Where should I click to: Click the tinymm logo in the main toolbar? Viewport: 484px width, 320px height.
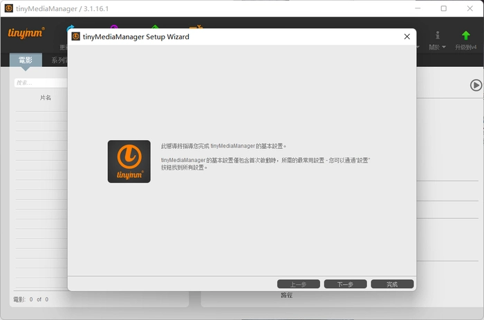click(x=26, y=32)
